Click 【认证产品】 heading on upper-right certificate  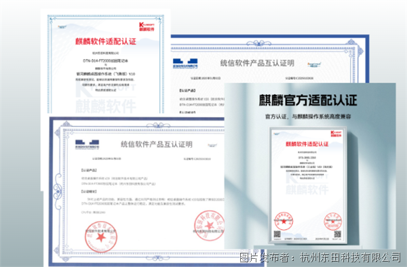187,91
